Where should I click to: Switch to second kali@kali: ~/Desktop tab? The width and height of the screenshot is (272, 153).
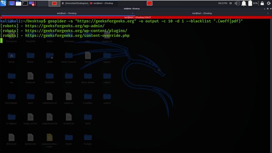202,13
